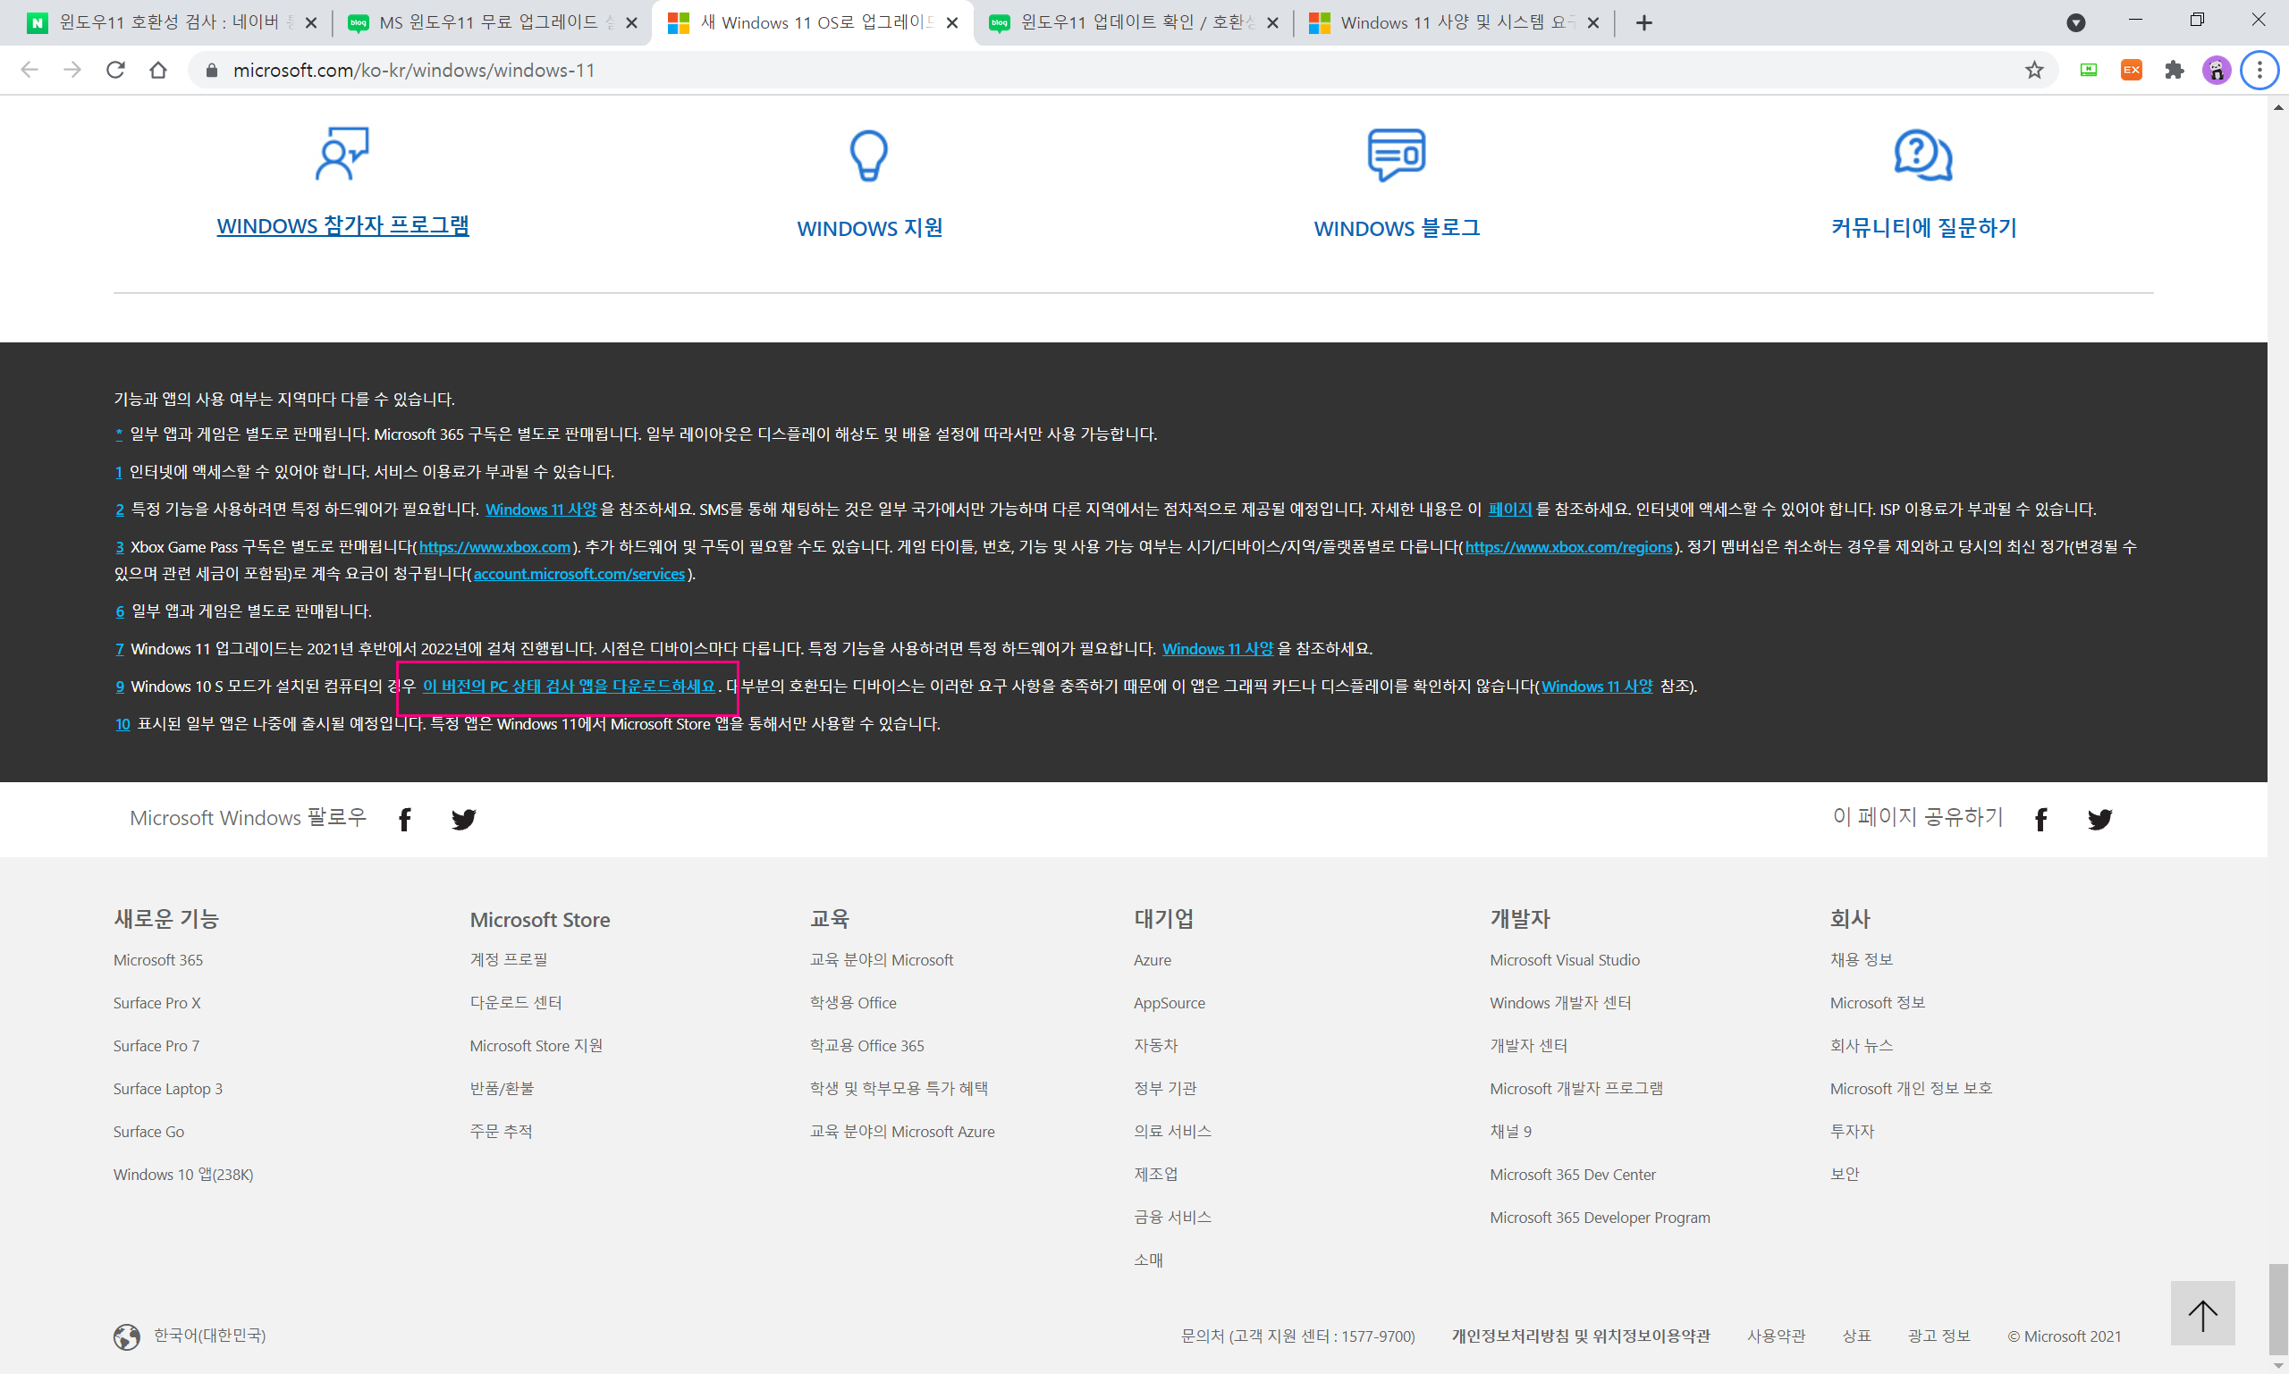This screenshot has height=1374, width=2289.
Task: Click the community question mark icon
Action: pos(1922,155)
